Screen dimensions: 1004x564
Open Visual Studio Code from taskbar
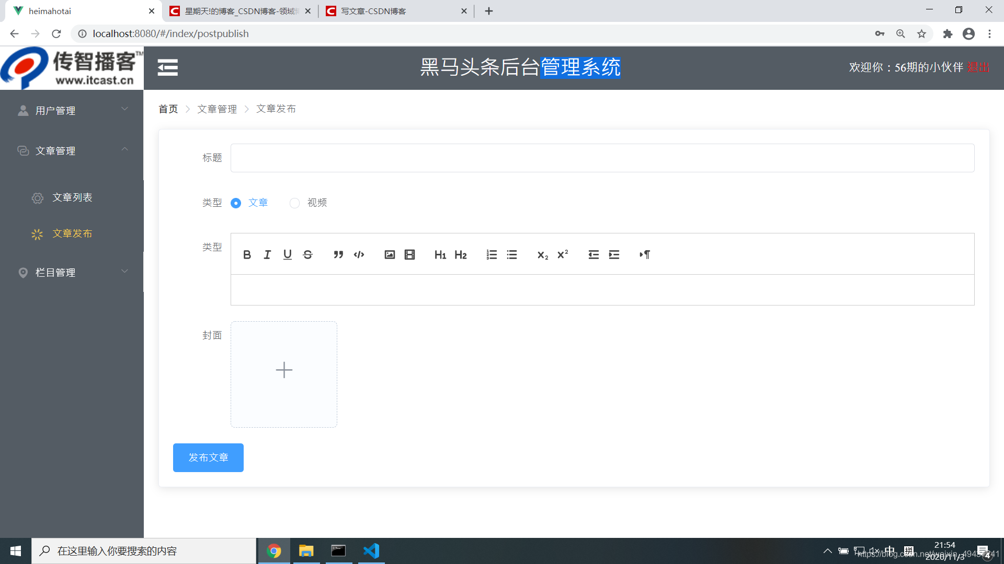pos(371,551)
